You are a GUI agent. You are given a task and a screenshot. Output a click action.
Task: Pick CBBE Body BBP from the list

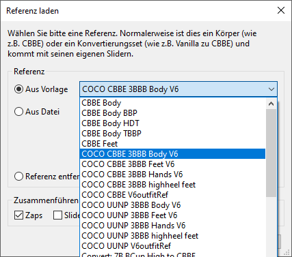click(x=172, y=113)
